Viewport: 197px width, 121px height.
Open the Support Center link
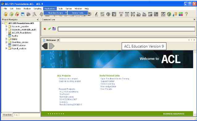tap(107, 81)
